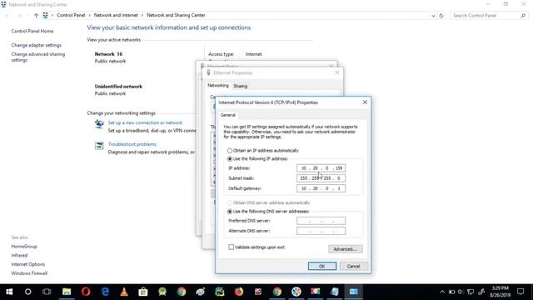533x300 pixels.
Task: Click Unidentified network heading
Action: click(x=118, y=87)
